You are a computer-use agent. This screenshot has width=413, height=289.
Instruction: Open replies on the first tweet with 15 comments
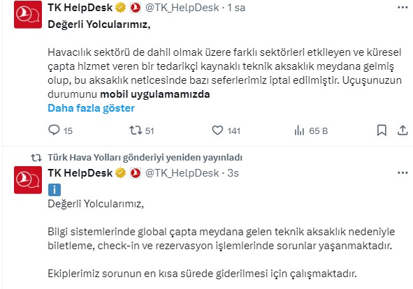(60, 131)
